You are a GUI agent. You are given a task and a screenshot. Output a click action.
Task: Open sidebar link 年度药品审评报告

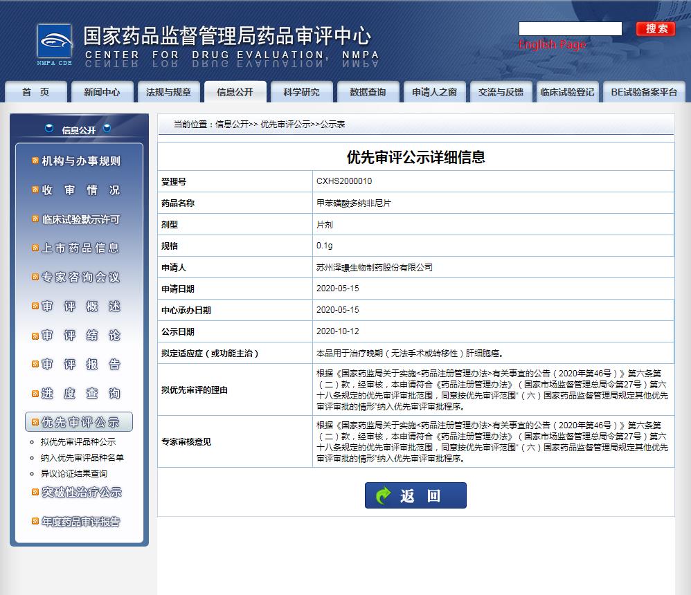tap(81, 522)
